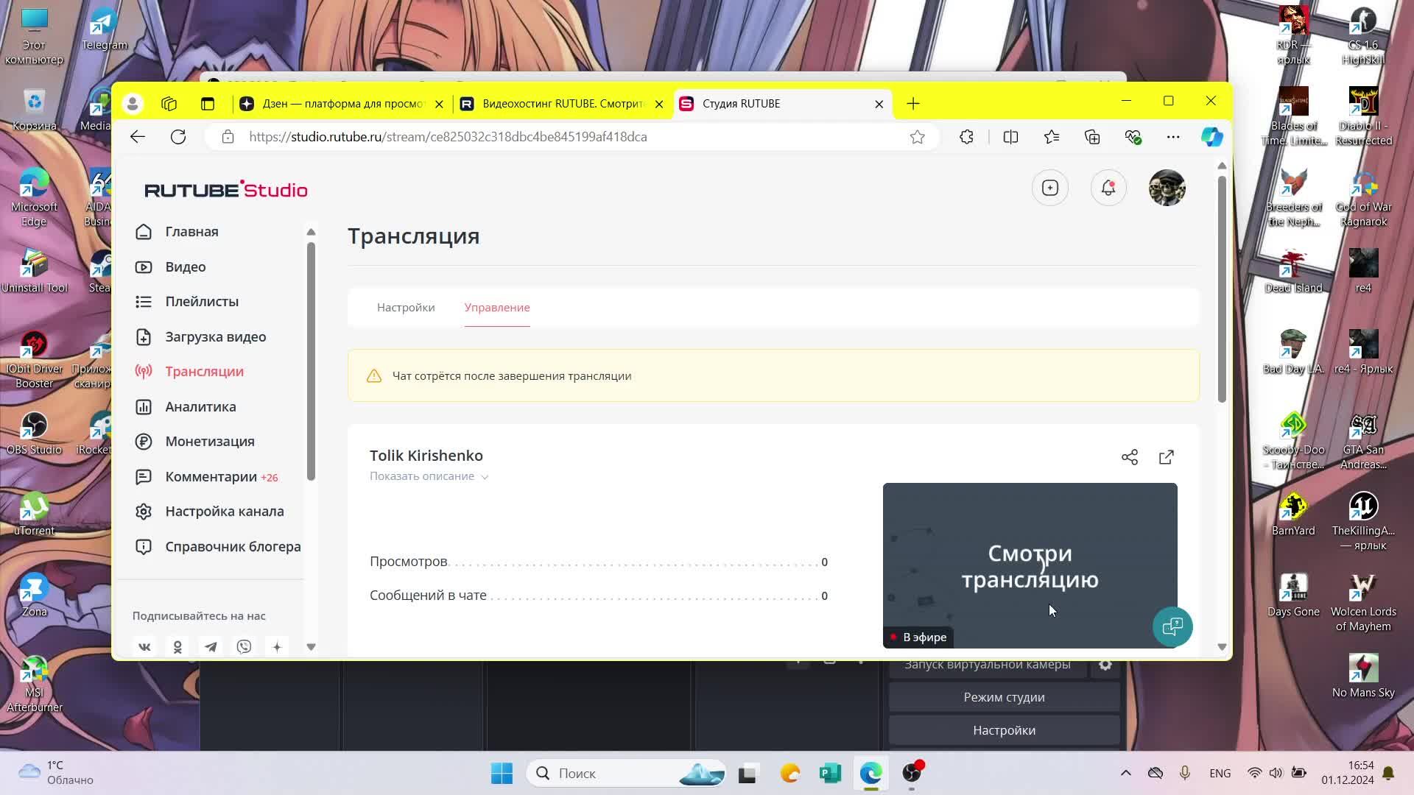The height and width of the screenshot is (795, 1414).
Task: Open the browser profile icon
Action: 133,104
